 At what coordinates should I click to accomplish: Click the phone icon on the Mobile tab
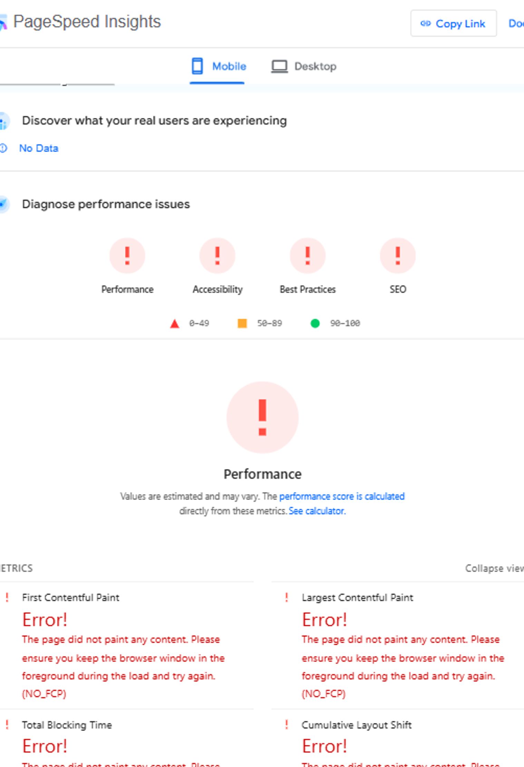pyautogui.click(x=197, y=66)
